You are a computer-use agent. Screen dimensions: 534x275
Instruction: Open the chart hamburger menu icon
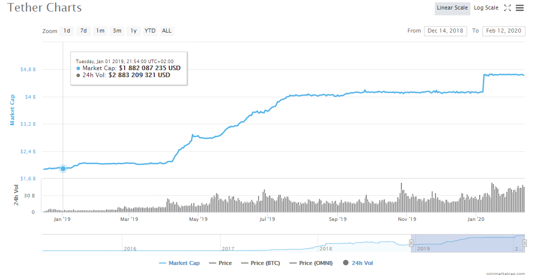[x=520, y=8]
